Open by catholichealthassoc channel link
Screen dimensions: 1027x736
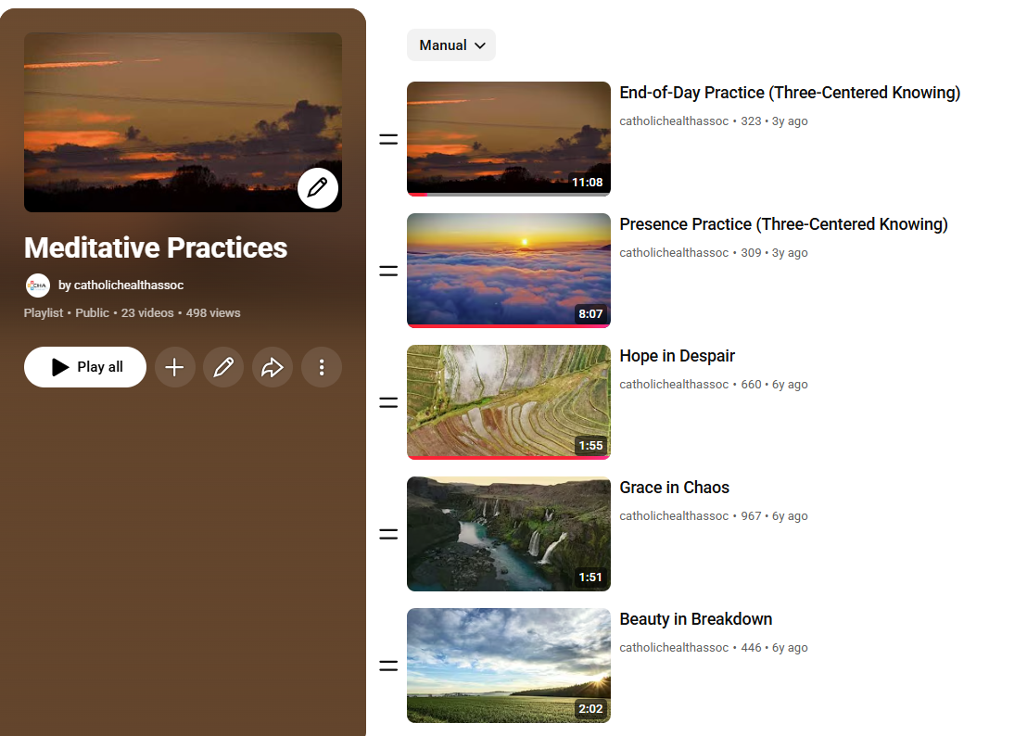tap(120, 286)
